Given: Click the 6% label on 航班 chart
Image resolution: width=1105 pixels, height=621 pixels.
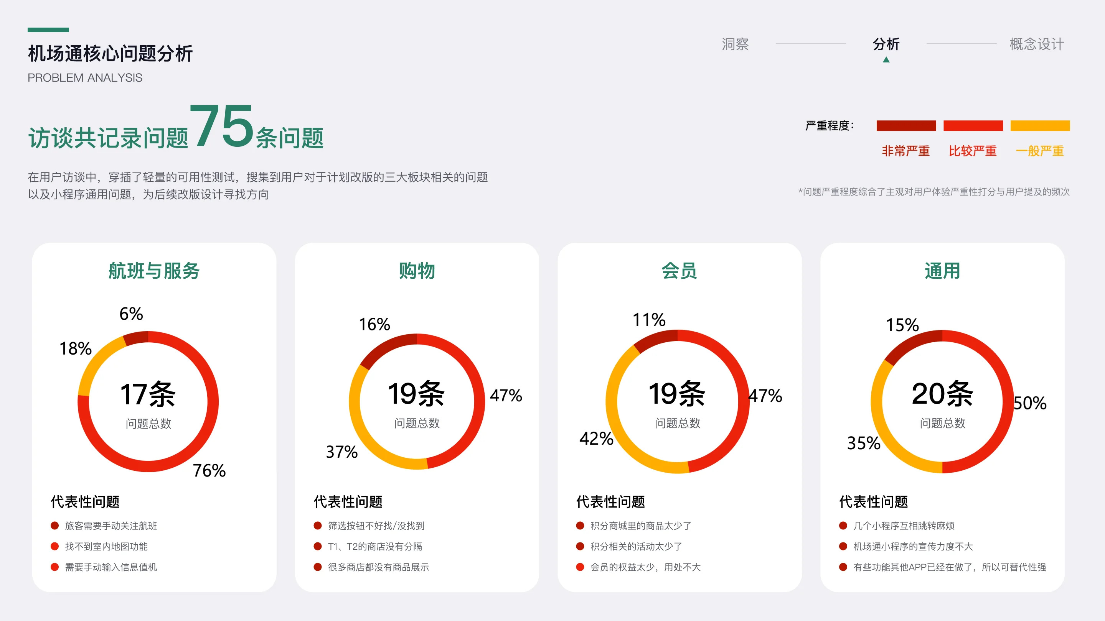Looking at the screenshot, I should [x=131, y=314].
